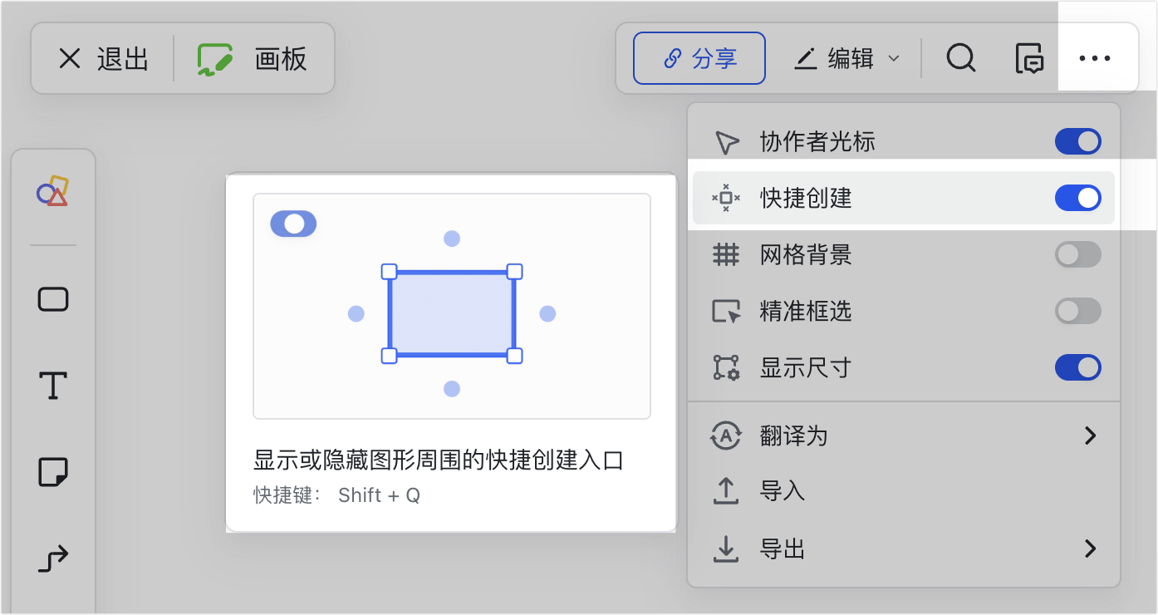This screenshot has height=615, width=1158.
Task: Click the three-dot more options icon
Action: (1095, 58)
